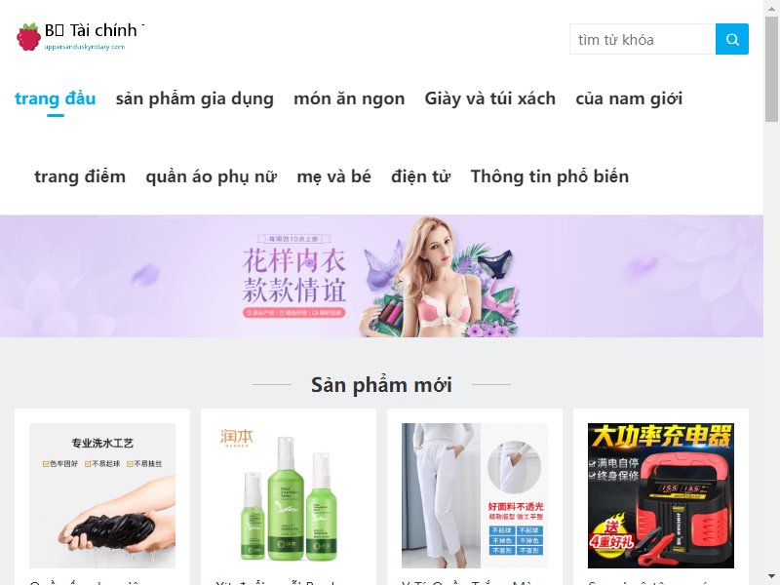Click the page vertical scrollbar thumb
Viewport: 780px width, 585px height.
(x=771, y=68)
